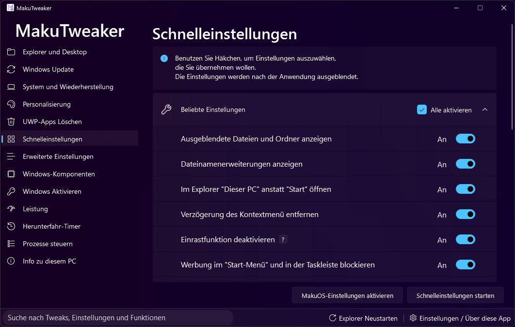This screenshot has height=327, width=515.
Task: Collapse the Beliebte Einstellungen section chevron
Action: [485, 109]
